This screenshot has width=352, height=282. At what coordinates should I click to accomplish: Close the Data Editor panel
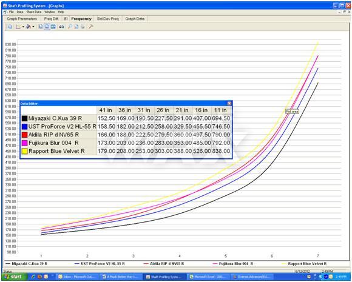point(229,104)
